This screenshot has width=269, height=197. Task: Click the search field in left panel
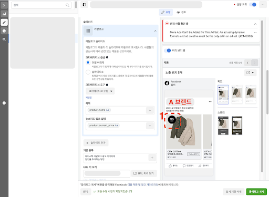click(x=42, y=5)
